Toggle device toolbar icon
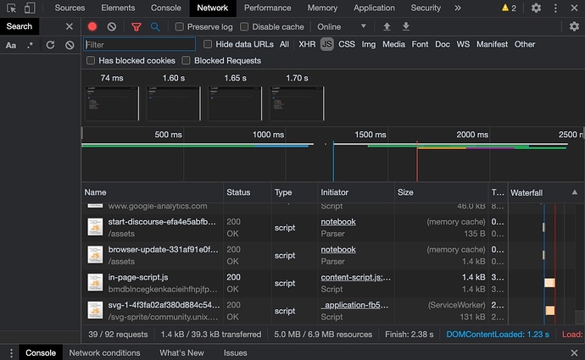Viewport: 585px width, 360px height. 30,8
